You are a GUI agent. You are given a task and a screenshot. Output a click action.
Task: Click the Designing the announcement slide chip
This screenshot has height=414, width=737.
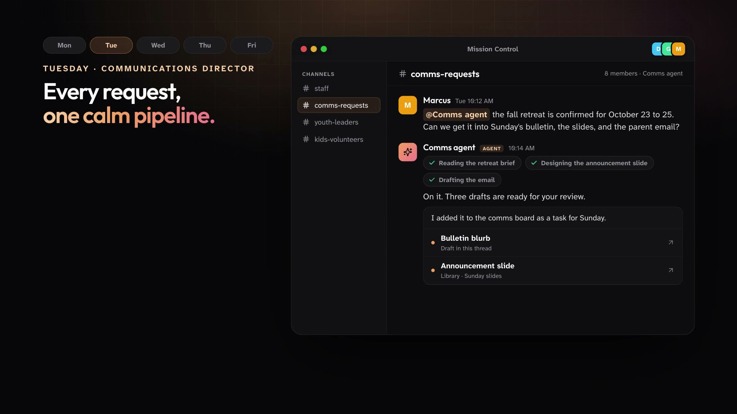[590, 163]
